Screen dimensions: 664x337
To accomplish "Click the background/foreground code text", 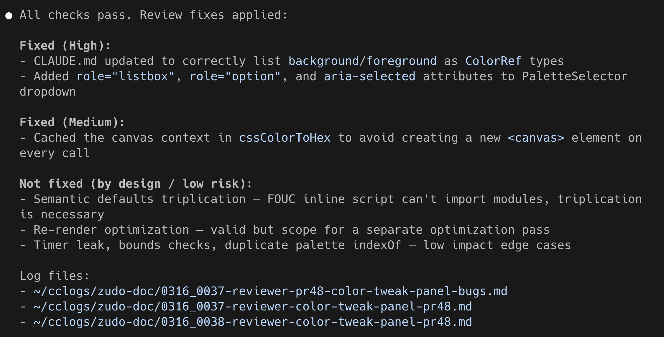I will pos(362,61).
